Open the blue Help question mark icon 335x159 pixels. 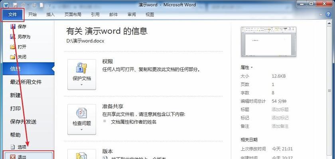coord(328,14)
